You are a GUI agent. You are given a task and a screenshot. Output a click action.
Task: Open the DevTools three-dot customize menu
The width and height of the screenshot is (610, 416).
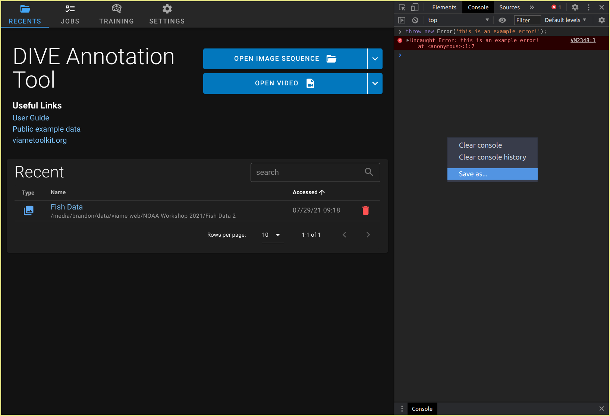[589, 7]
